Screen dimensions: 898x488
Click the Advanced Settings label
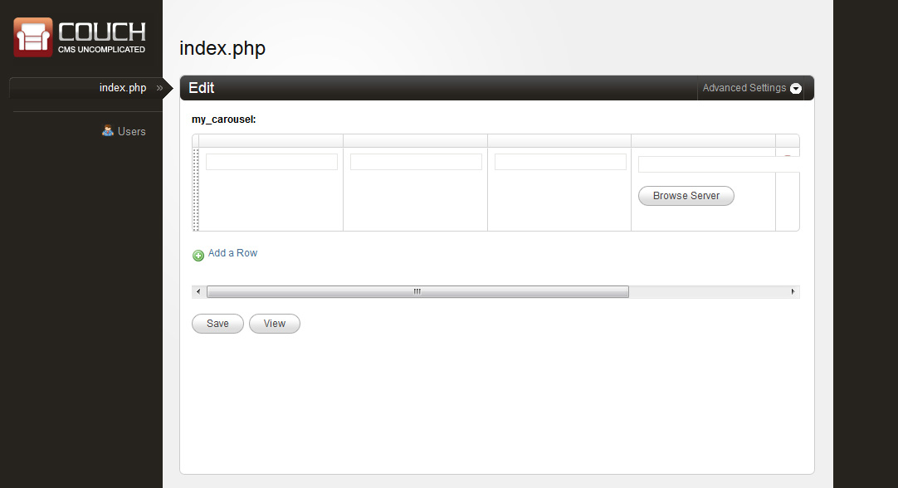coord(744,88)
